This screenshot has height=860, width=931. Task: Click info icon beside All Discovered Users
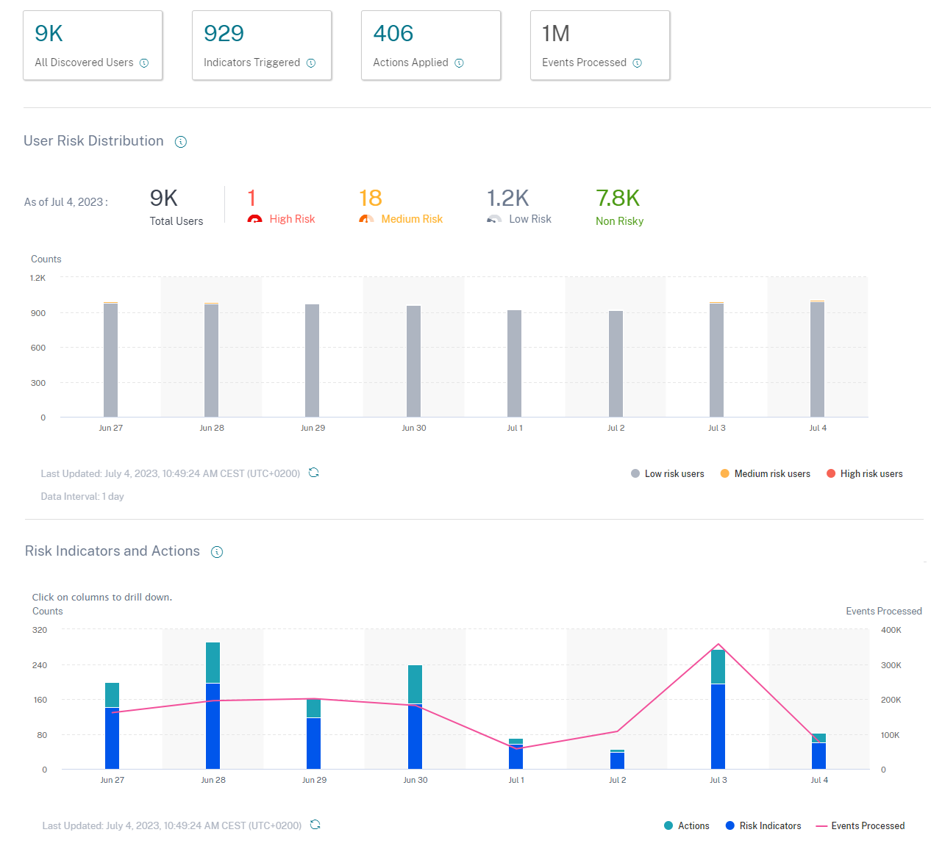tap(144, 63)
